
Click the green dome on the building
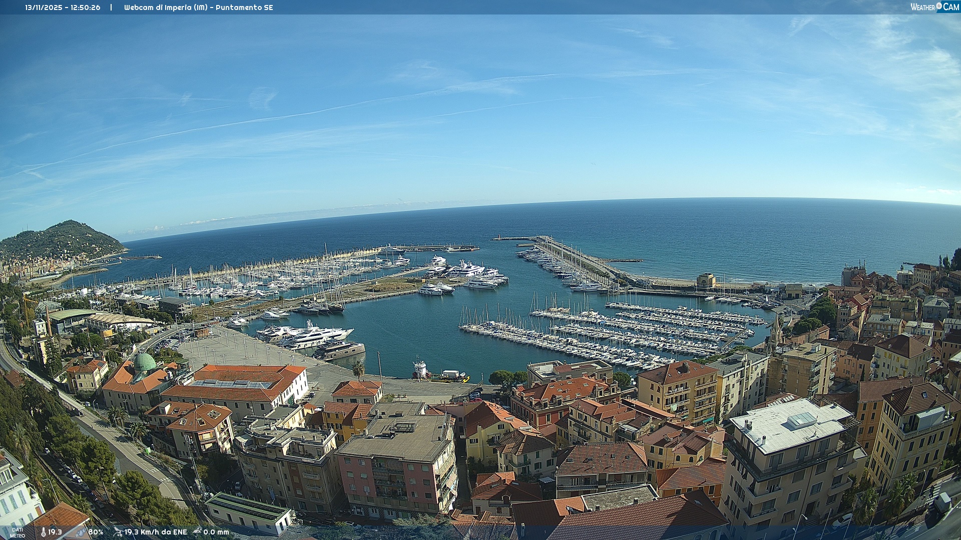click(x=145, y=362)
